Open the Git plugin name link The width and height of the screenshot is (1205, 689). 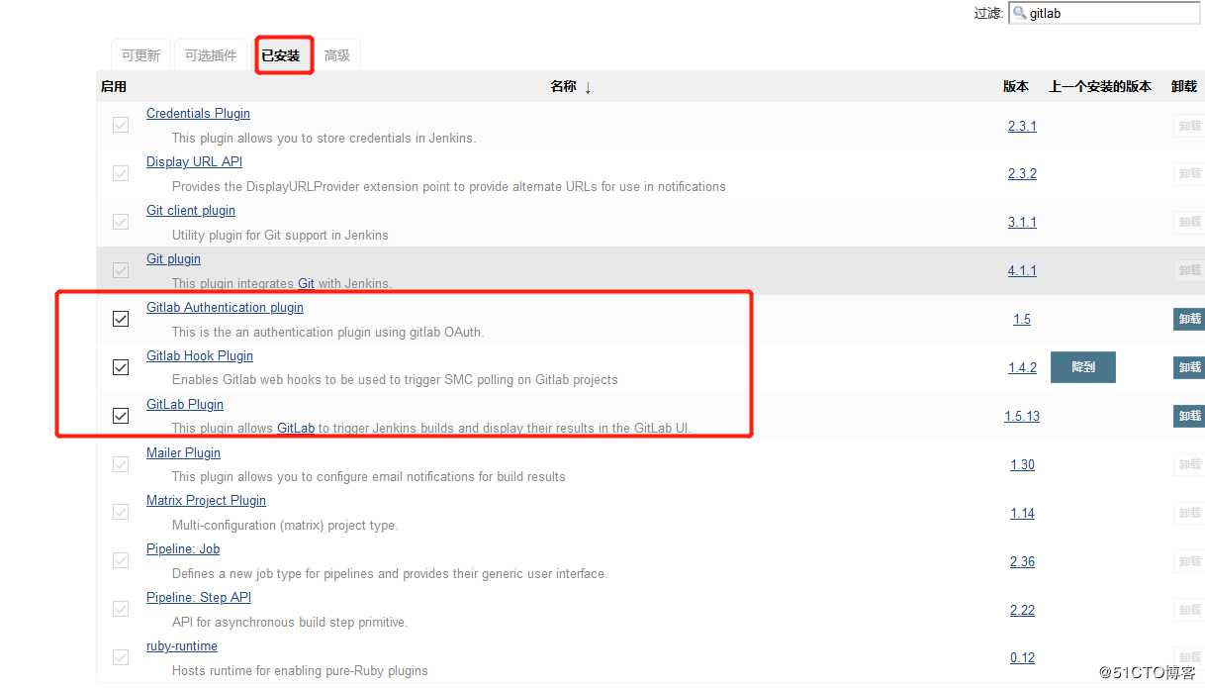173,258
